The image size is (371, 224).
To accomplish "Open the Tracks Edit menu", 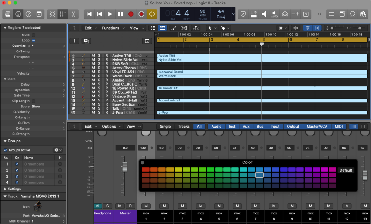I will (x=91, y=28).
